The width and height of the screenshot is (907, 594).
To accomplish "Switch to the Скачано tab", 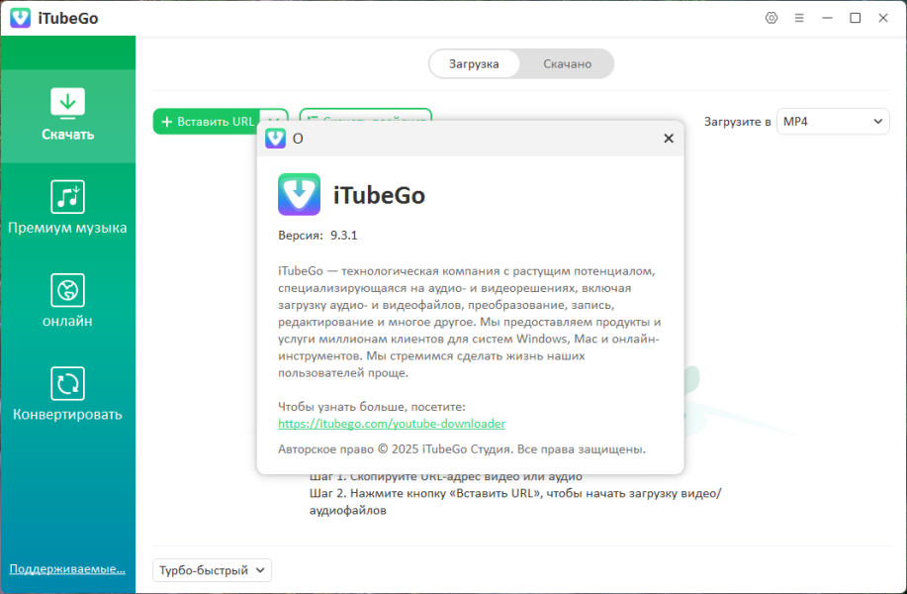I will point(567,63).
